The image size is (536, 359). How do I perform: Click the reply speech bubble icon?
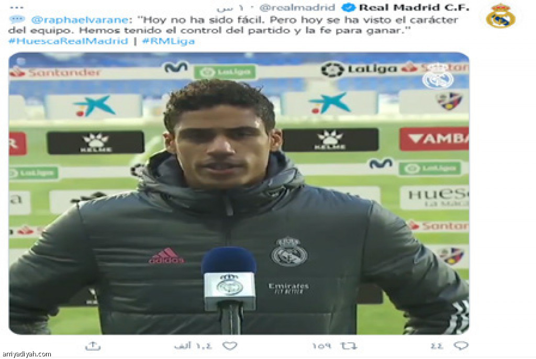coord(461,346)
